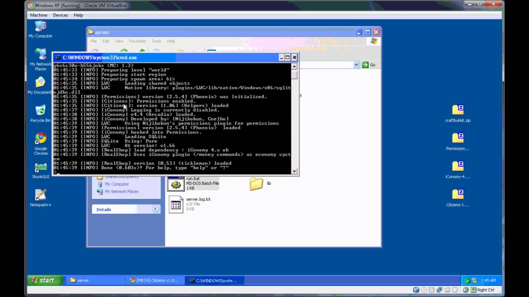Open the Tools menu in server window
The width and height of the screenshot is (529, 297).
click(156, 41)
